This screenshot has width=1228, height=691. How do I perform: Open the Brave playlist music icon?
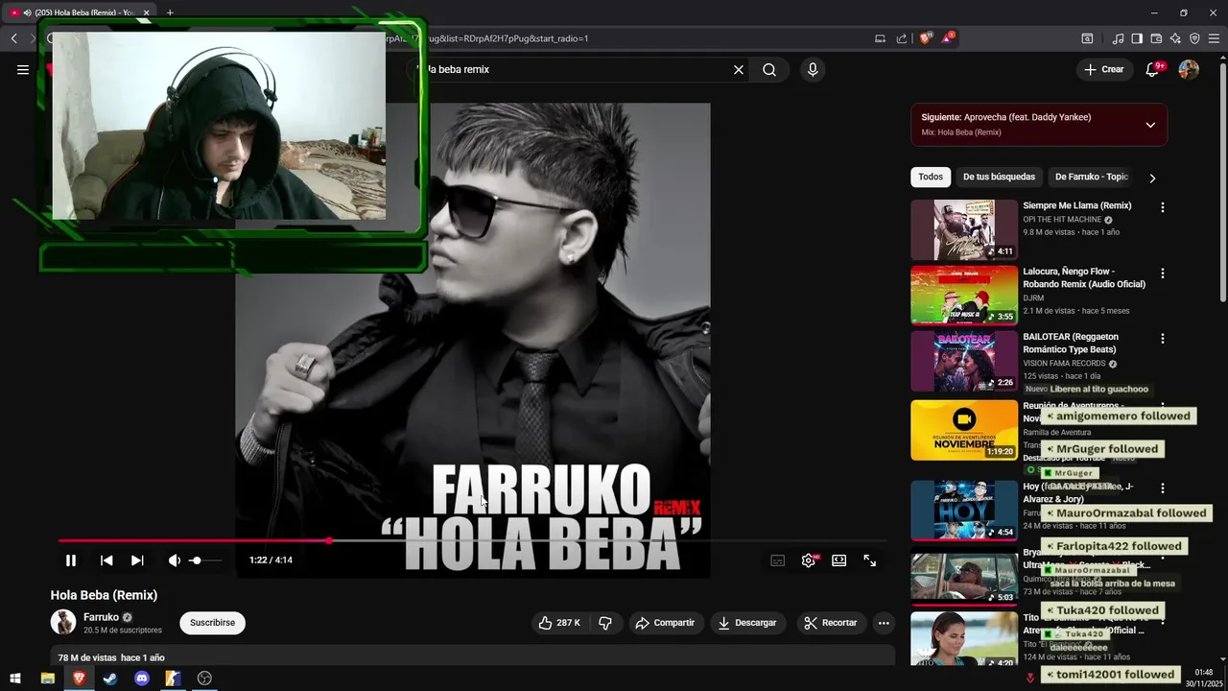pyautogui.click(x=1118, y=38)
